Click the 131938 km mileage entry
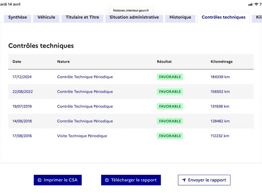Screen dimensions: 262x196 [220, 106]
